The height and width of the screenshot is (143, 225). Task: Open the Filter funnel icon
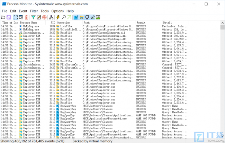coord(33,17)
